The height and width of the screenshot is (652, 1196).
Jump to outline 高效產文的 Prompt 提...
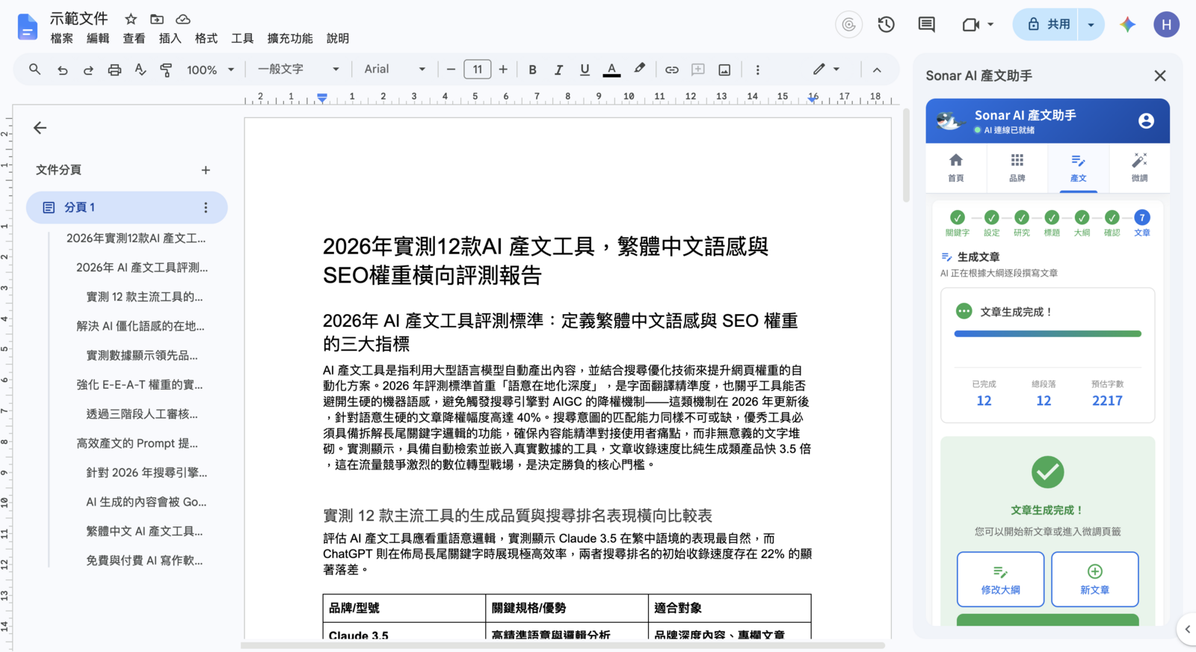[138, 443]
